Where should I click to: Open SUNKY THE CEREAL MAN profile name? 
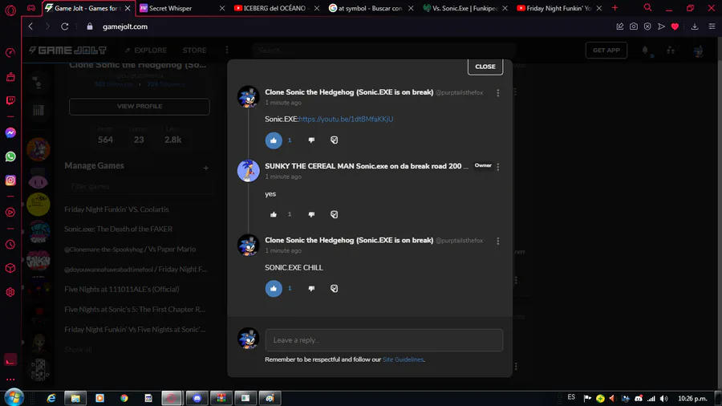(x=367, y=166)
